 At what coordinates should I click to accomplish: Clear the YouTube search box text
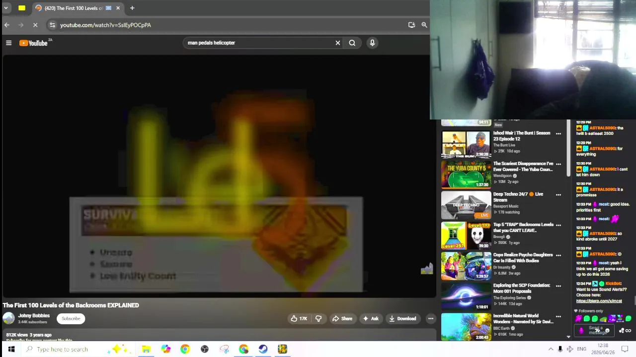coord(338,43)
